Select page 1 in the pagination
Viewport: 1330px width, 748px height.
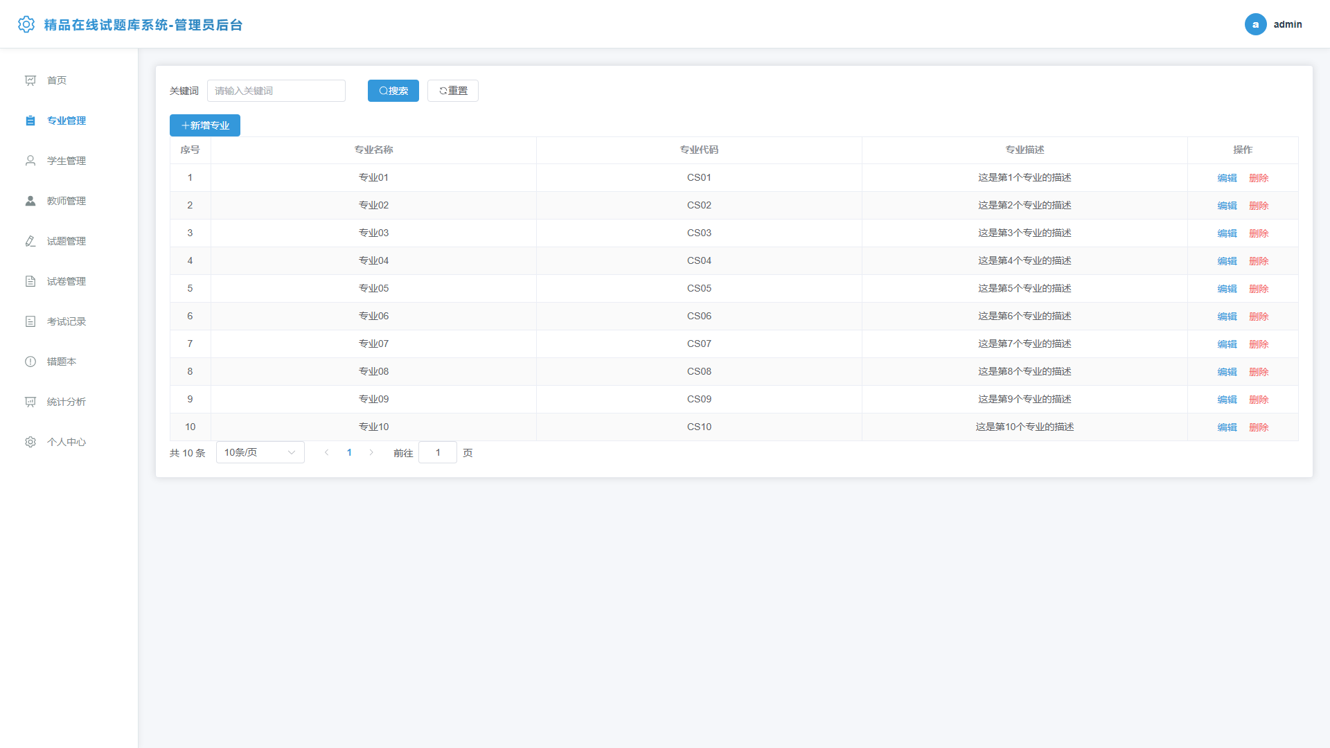pos(349,452)
